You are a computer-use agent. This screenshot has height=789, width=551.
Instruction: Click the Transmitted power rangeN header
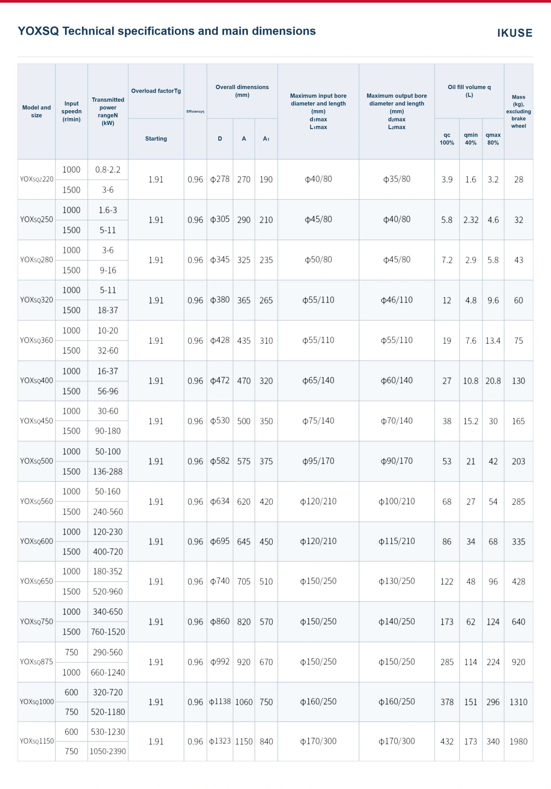pos(108,111)
